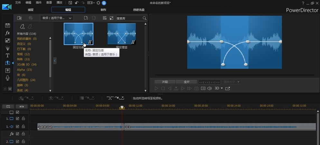Expand the 3D mode dropdown arrow
The width and height of the screenshot is (320, 145).
pos(221,88)
